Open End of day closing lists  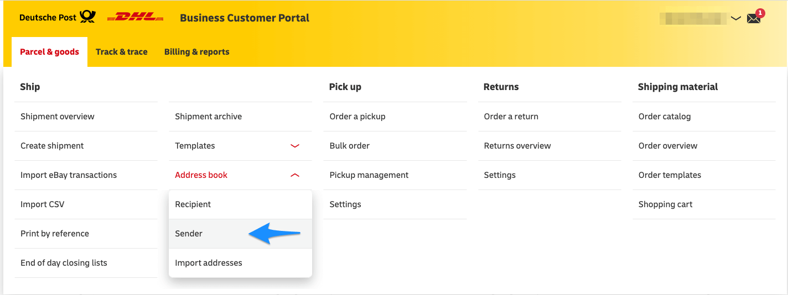(86, 263)
